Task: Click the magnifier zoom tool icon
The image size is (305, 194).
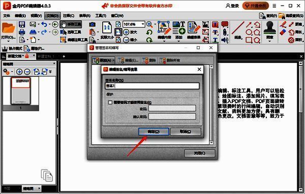Action: [149, 24]
